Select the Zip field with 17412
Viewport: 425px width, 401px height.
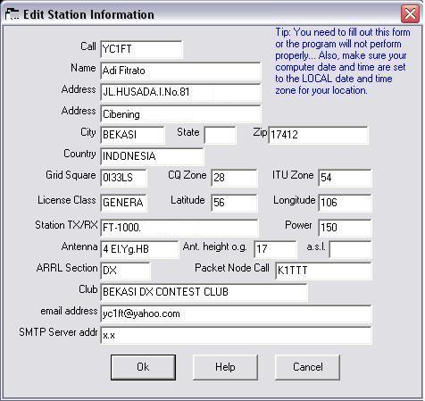pyautogui.click(x=319, y=135)
